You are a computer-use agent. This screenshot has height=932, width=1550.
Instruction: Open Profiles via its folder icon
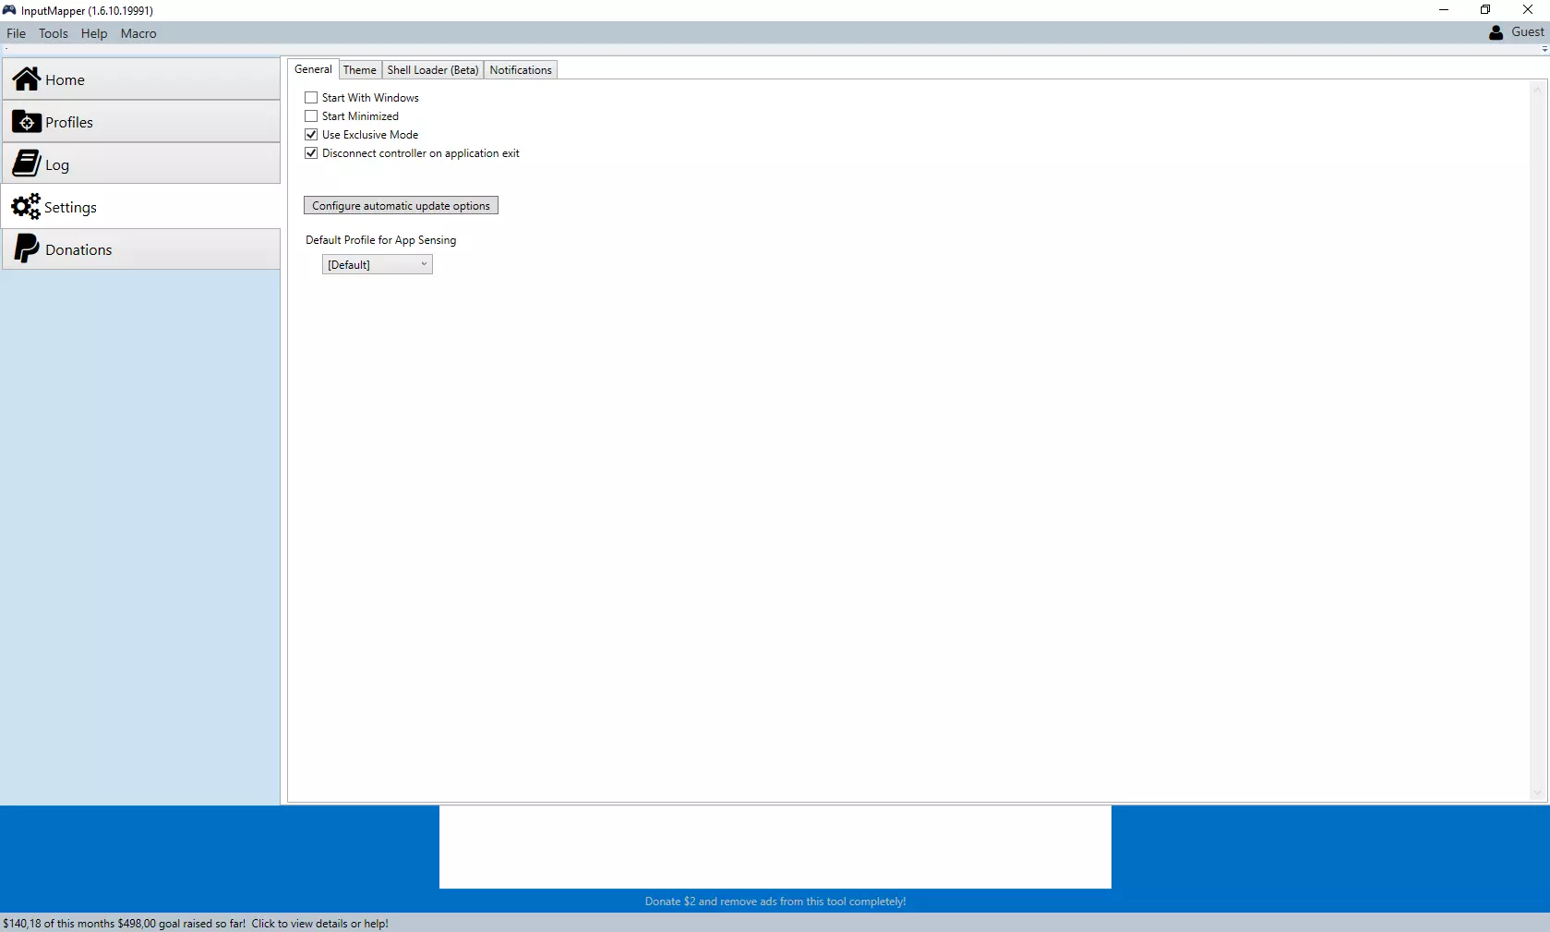point(27,122)
